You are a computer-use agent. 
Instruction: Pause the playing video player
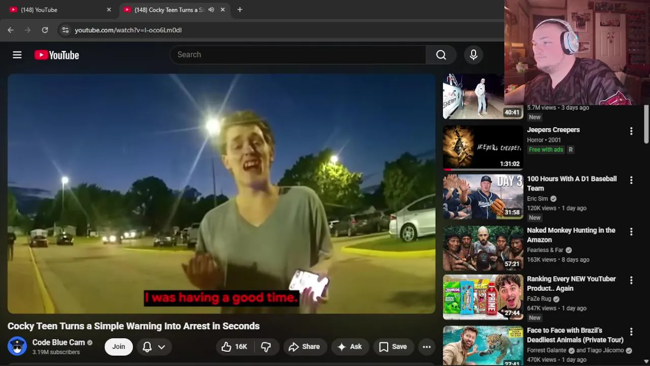[x=221, y=194]
